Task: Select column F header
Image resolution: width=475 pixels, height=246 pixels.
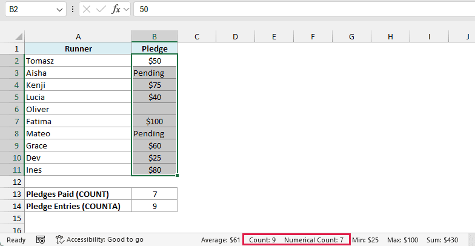Action: (x=313, y=37)
